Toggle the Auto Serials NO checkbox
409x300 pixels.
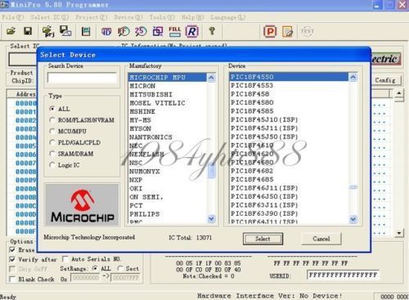click(x=65, y=258)
